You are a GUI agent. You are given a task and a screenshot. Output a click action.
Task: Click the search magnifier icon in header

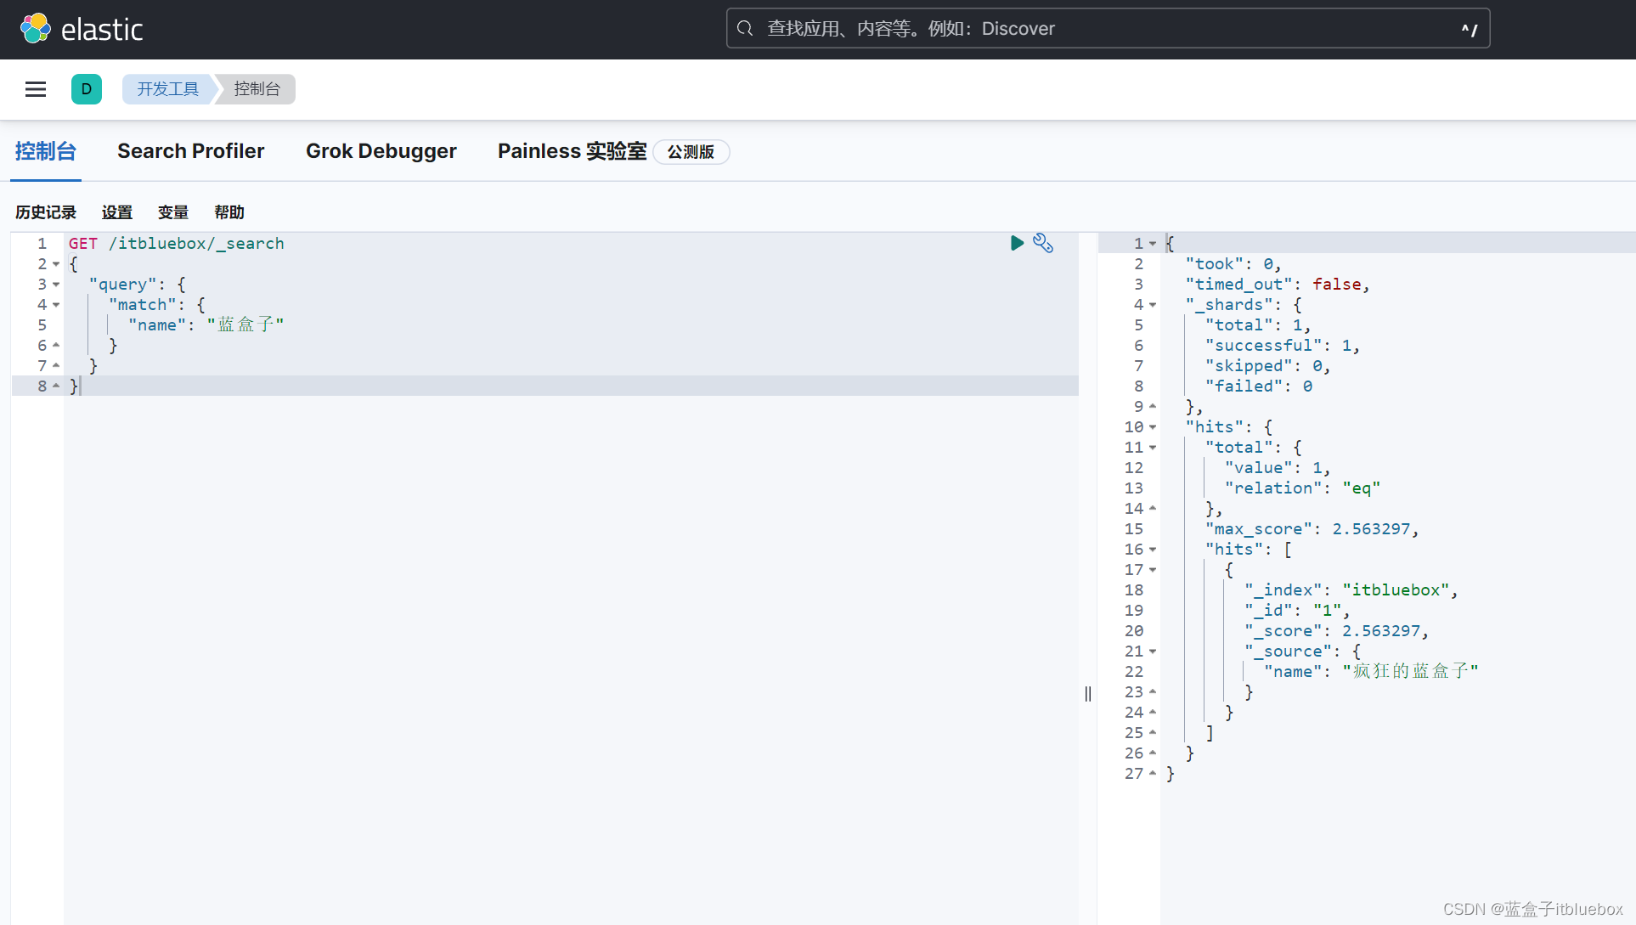coord(745,29)
